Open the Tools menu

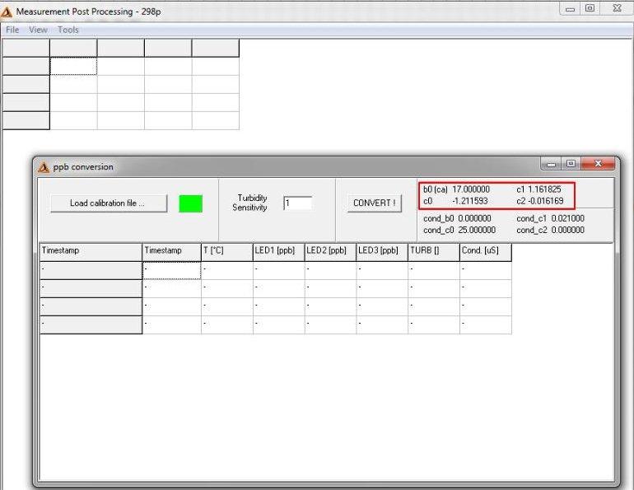(68, 30)
